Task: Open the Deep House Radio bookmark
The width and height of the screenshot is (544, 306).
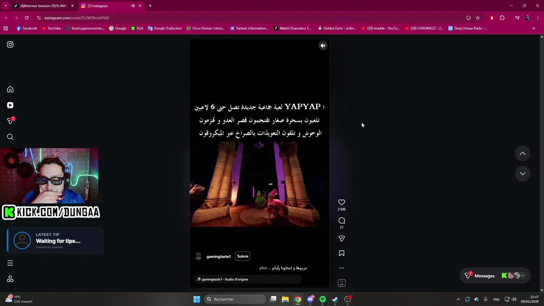Action: pos(467,28)
